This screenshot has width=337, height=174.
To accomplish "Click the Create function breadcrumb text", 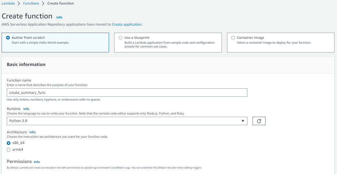I will point(60,3).
